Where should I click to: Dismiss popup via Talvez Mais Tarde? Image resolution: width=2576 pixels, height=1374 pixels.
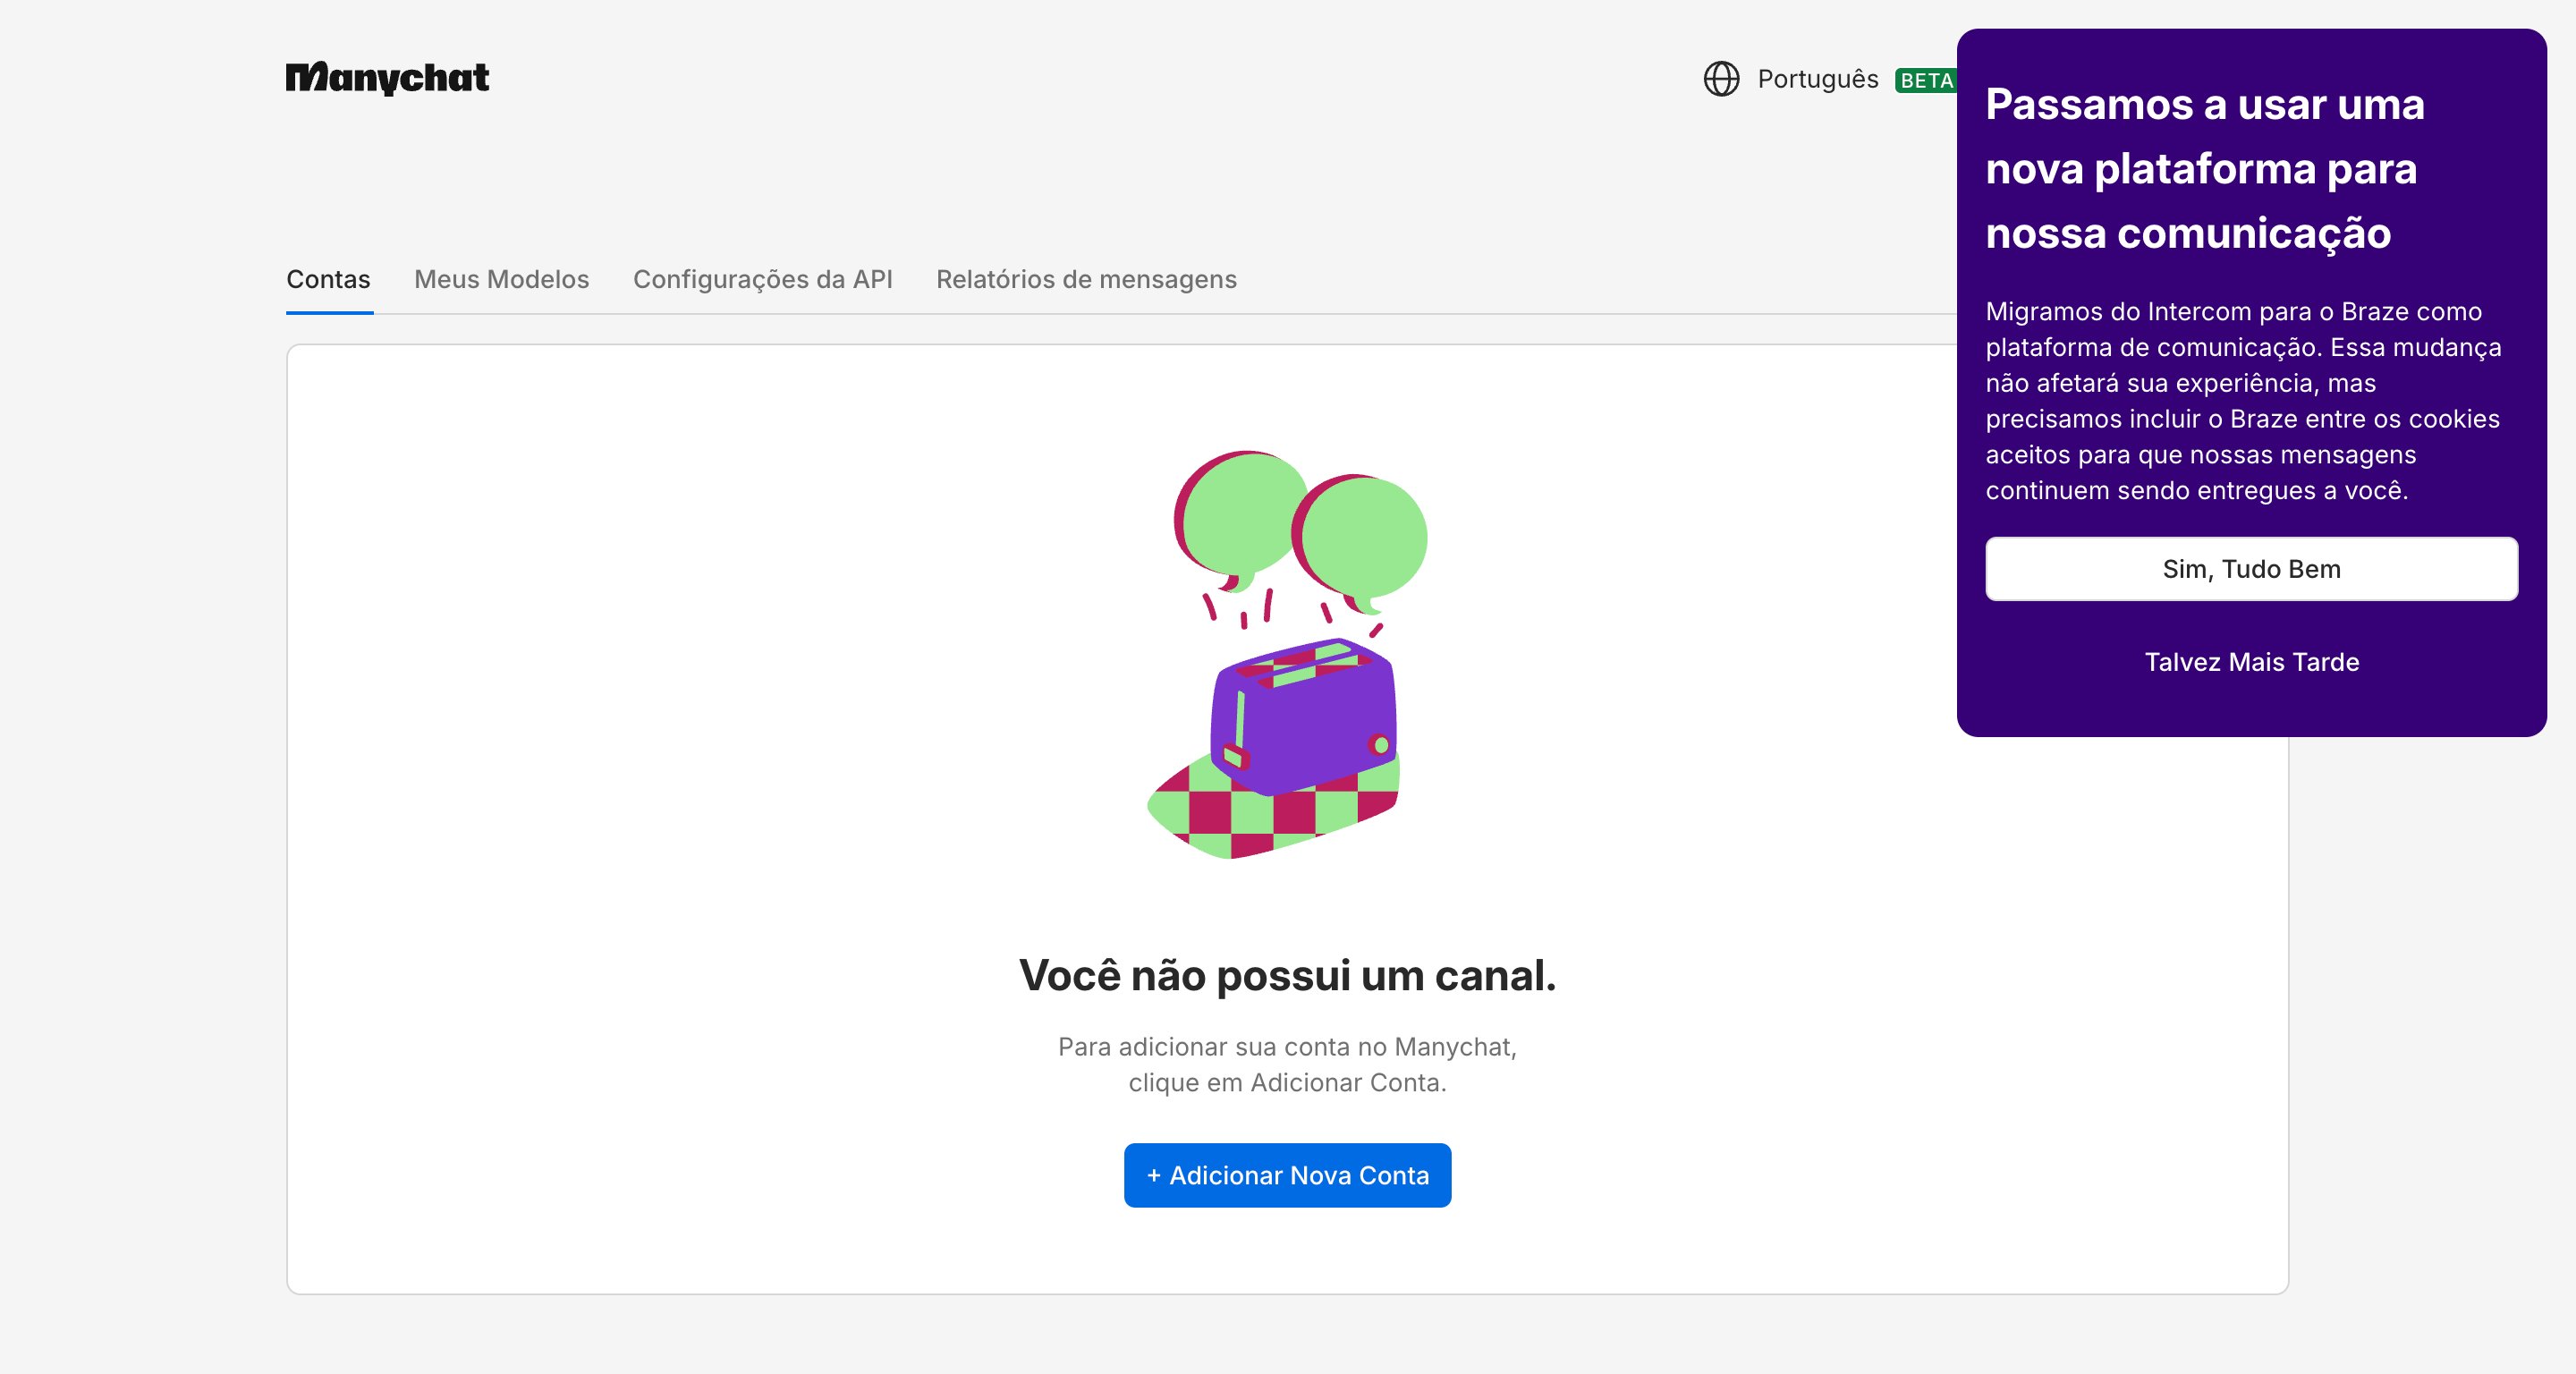pyautogui.click(x=2251, y=662)
